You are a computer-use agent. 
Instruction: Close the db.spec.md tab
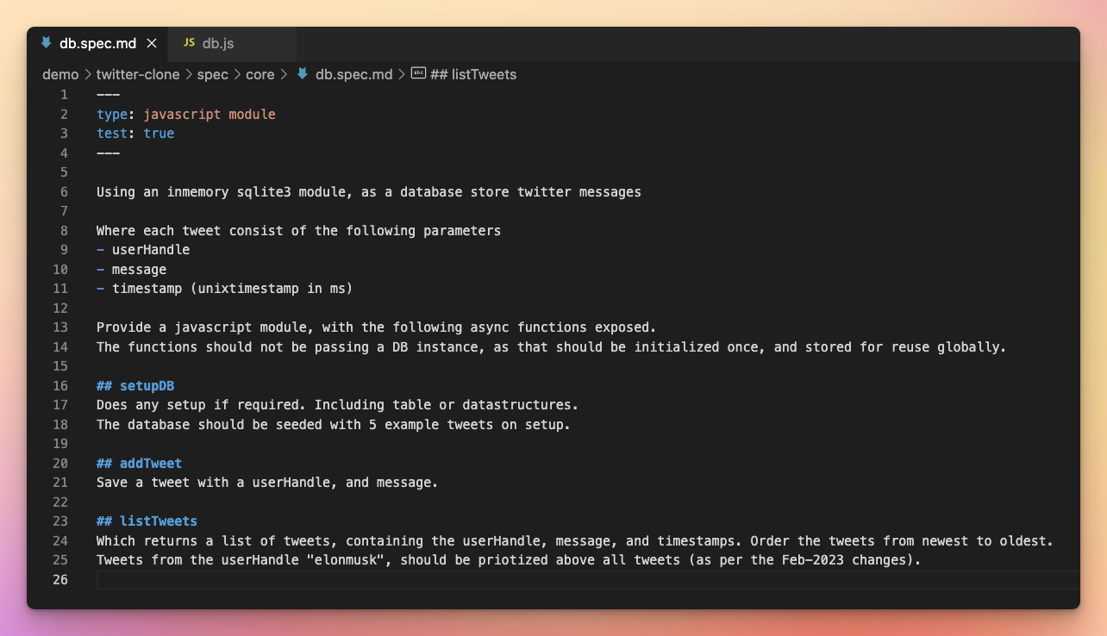(152, 42)
